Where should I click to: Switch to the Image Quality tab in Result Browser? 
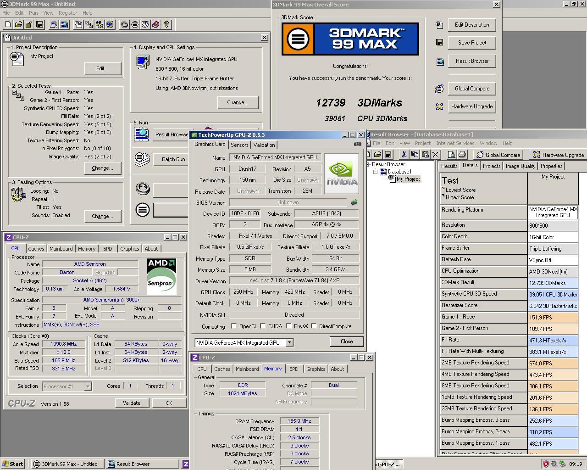pyautogui.click(x=520, y=166)
